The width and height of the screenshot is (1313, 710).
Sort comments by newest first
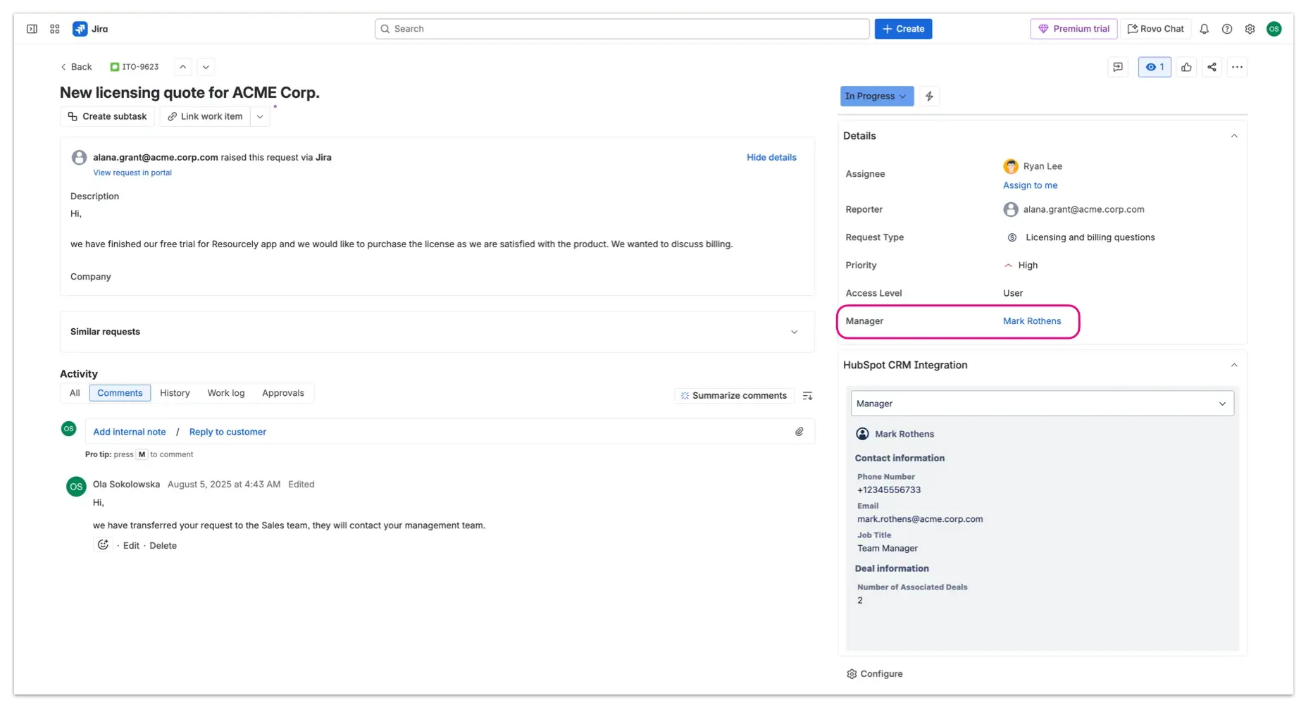click(807, 395)
